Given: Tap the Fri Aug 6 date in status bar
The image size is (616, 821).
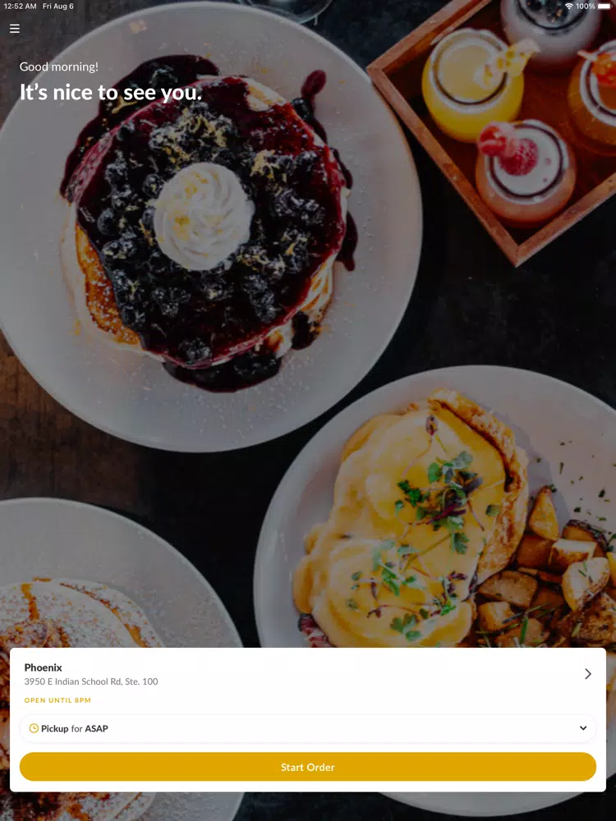Looking at the screenshot, I should [58, 7].
